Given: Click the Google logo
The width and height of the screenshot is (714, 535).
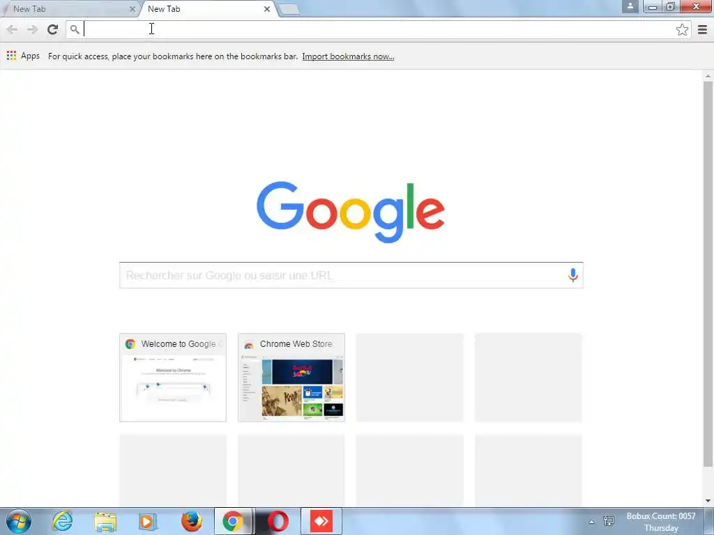Looking at the screenshot, I should tap(351, 212).
